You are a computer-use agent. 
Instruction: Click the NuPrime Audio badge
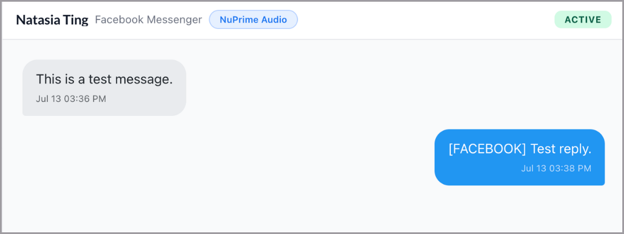253,20
